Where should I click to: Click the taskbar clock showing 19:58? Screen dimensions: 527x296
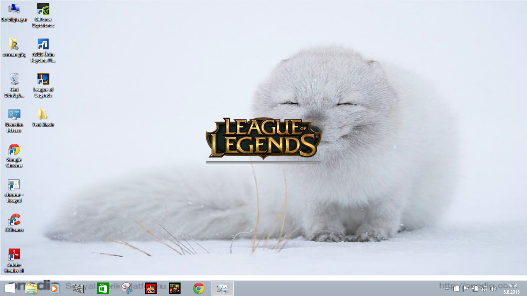pyautogui.click(x=512, y=288)
